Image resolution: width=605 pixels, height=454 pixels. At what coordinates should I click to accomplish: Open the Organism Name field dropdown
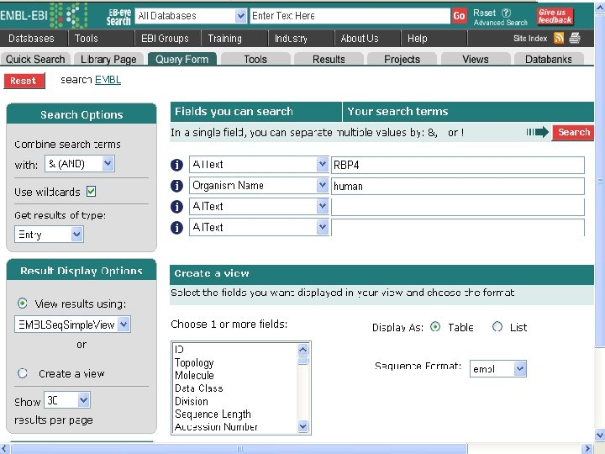pos(259,185)
